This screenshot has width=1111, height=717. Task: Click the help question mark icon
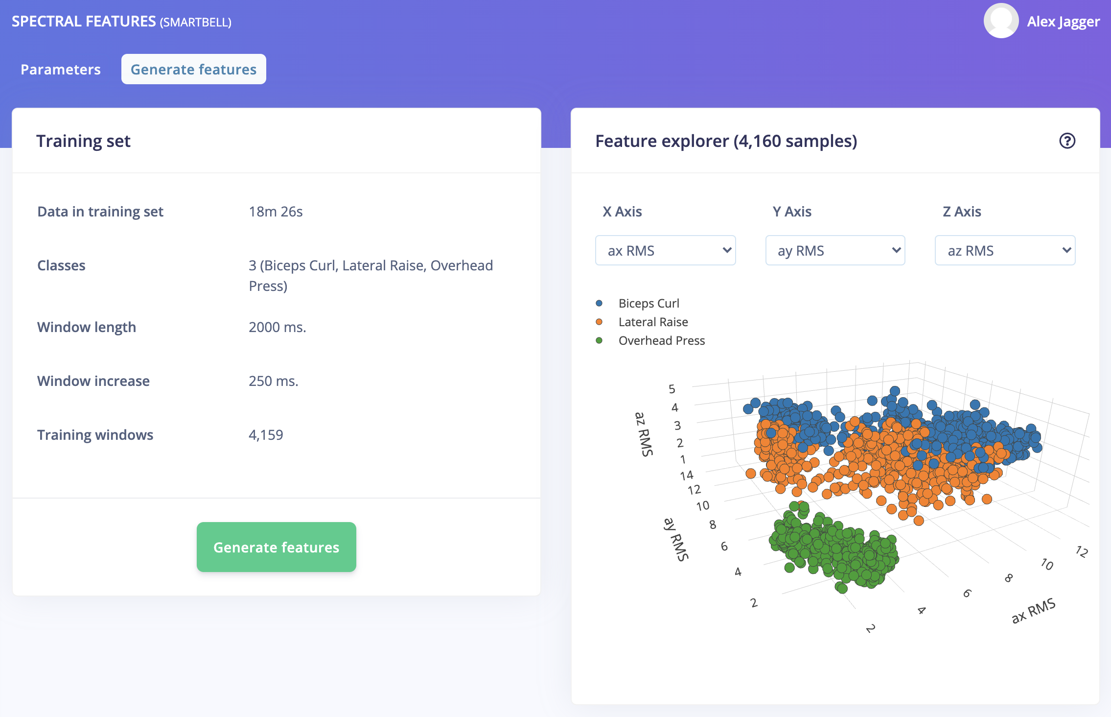[x=1067, y=141]
